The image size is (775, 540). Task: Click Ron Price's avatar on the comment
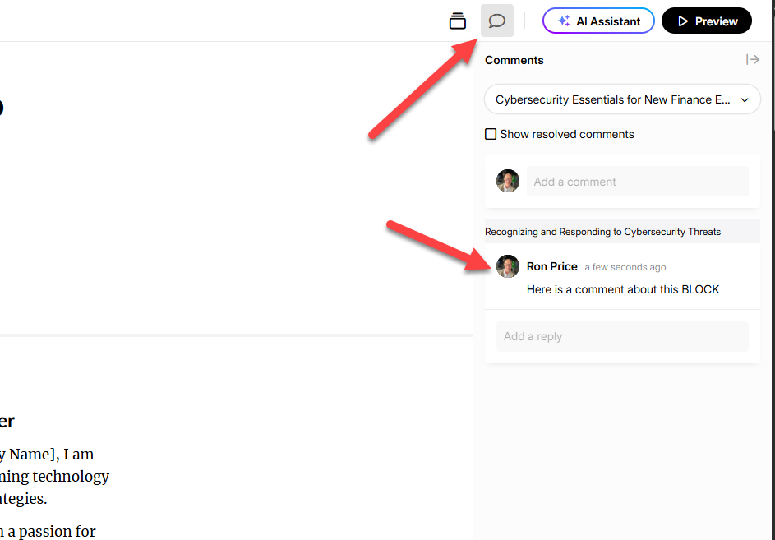508,266
